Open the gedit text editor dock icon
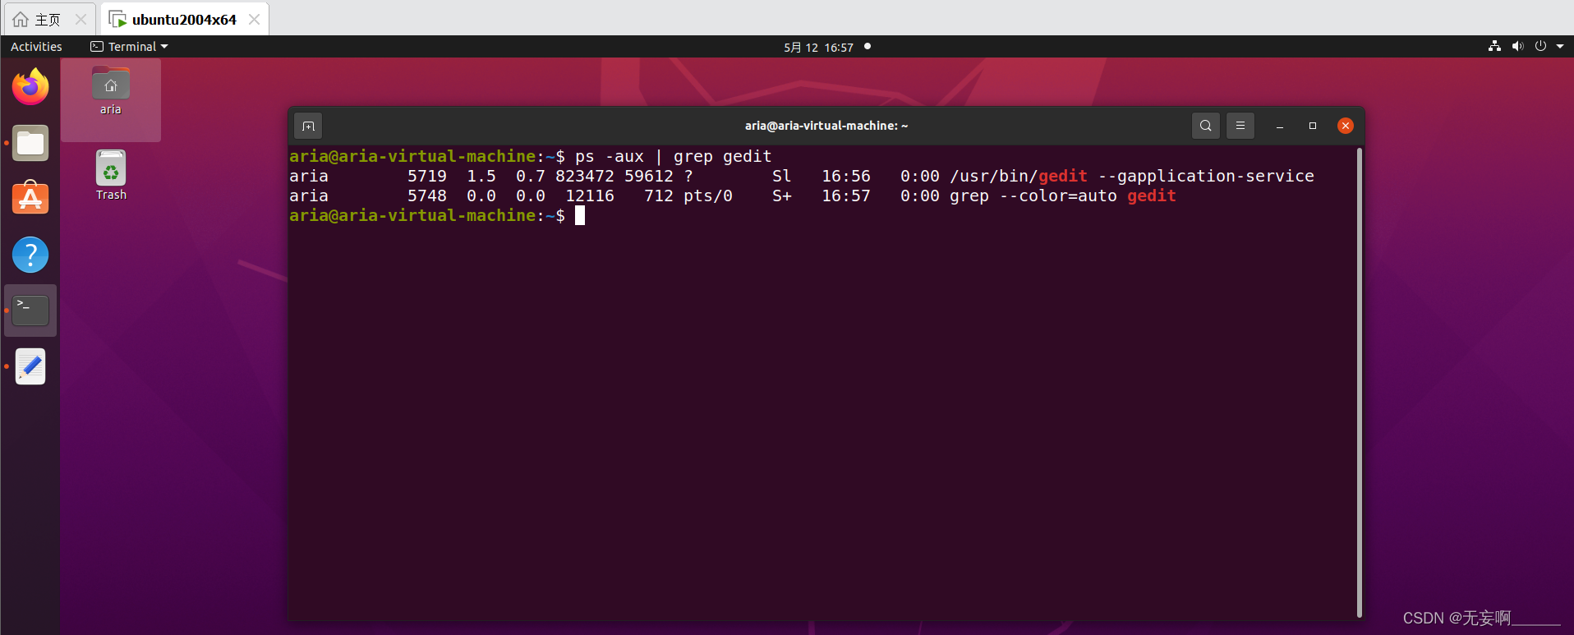The width and height of the screenshot is (1574, 635). (x=30, y=366)
